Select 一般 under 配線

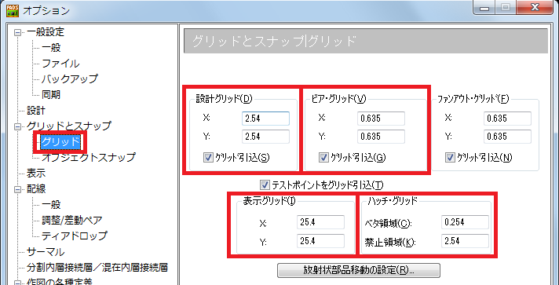(x=51, y=205)
